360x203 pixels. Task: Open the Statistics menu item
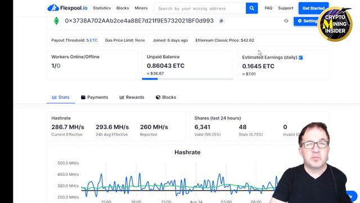[x=102, y=8]
